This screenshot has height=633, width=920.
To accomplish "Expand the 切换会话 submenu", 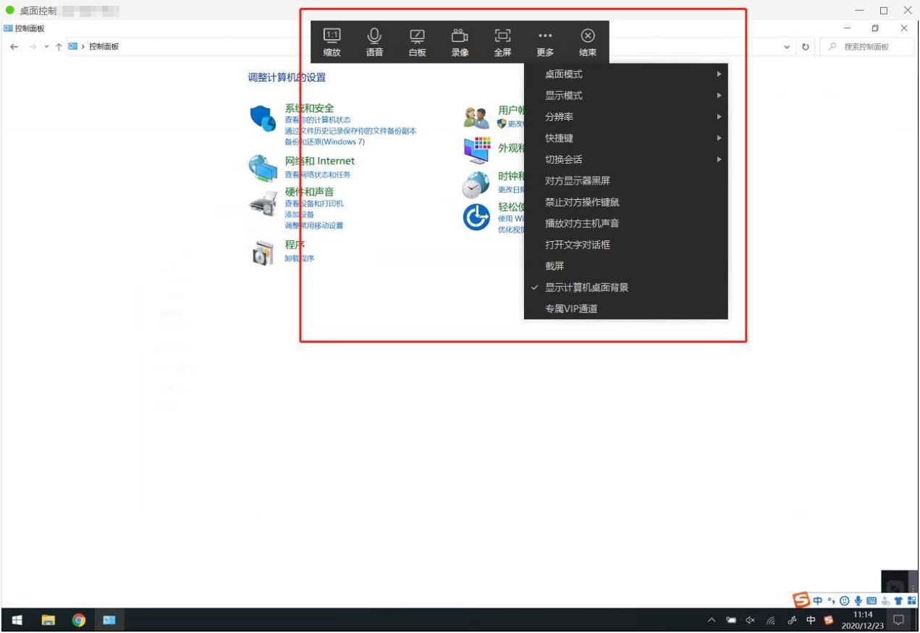I will (626, 159).
